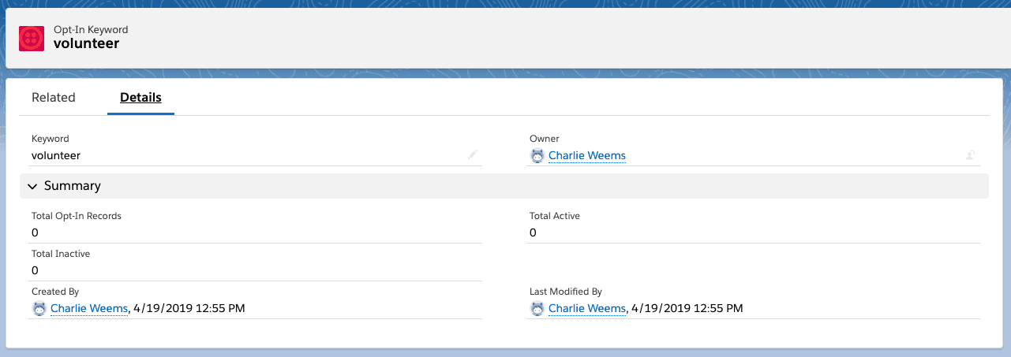
Task: Collapse the Summary section using its chevron
Action: pyautogui.click(x=32, y=187)
